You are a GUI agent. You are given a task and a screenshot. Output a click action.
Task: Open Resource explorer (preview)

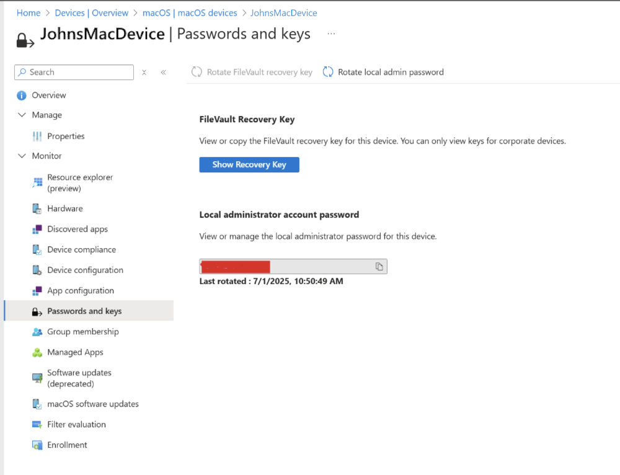click(x=79, y=182)
